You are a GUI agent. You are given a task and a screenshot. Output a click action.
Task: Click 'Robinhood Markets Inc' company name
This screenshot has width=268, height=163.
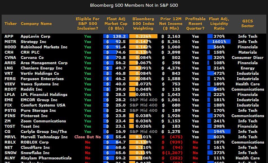[44, 47]
